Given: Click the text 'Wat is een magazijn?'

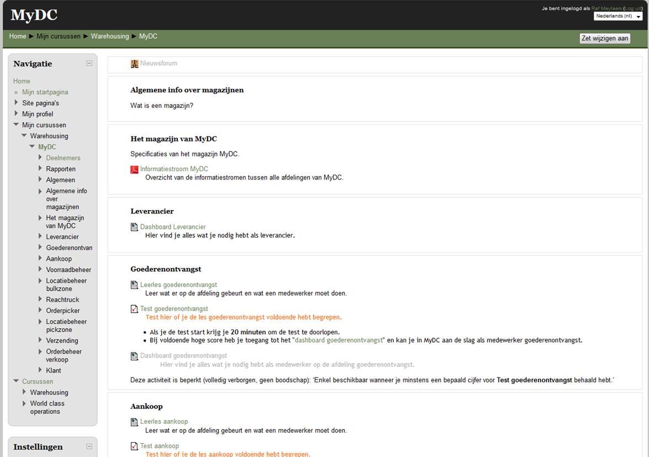Looking at the screenshot, I should pos(162,106).
